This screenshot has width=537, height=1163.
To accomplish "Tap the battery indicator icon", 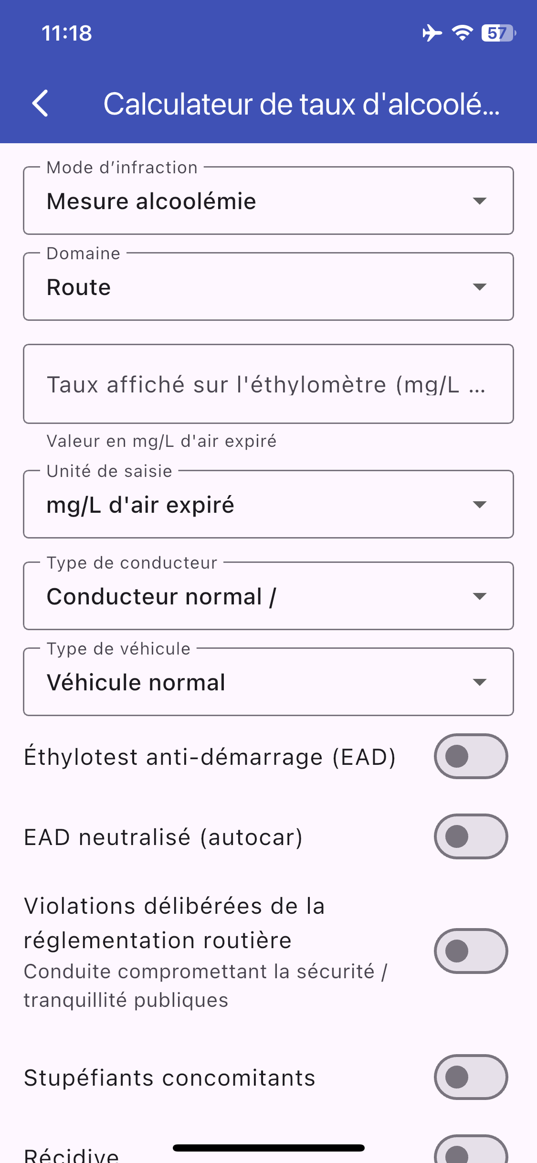I will click(498, 33).
